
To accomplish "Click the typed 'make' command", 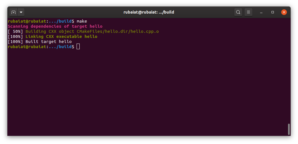I will click(82, 21).
